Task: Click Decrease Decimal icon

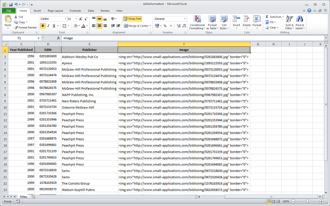Action: [184, 26]
